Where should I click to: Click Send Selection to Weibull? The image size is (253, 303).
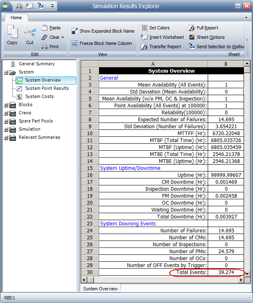(x=217, y=47)
